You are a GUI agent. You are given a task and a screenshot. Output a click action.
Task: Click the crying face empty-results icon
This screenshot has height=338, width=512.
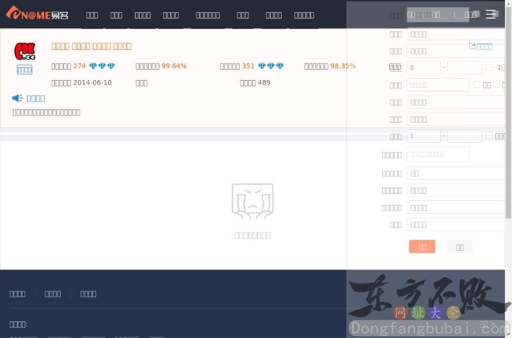[252, 201]
